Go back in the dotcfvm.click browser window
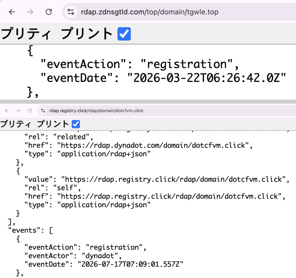This screenshot has width=296, height=278. coord(7,111)
